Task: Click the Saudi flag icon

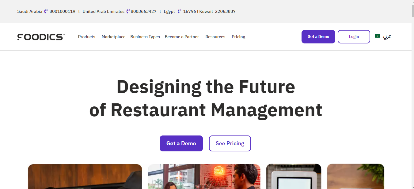Action: 378,36
